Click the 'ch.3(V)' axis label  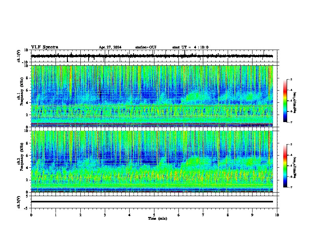[x=19, y=202]
